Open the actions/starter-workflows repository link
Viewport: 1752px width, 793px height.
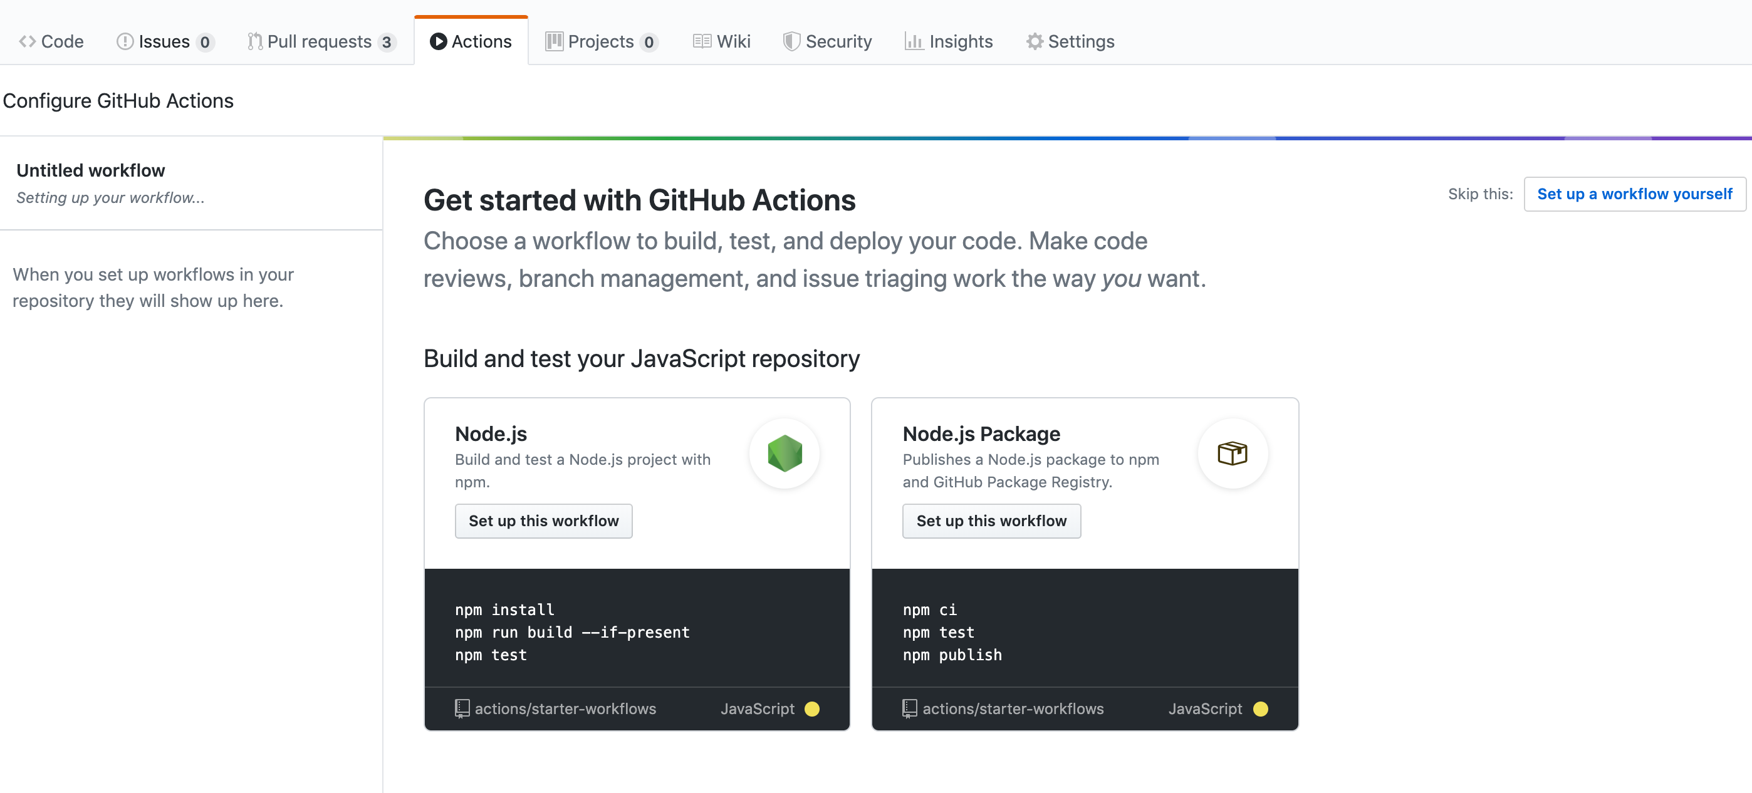[565, 708]
